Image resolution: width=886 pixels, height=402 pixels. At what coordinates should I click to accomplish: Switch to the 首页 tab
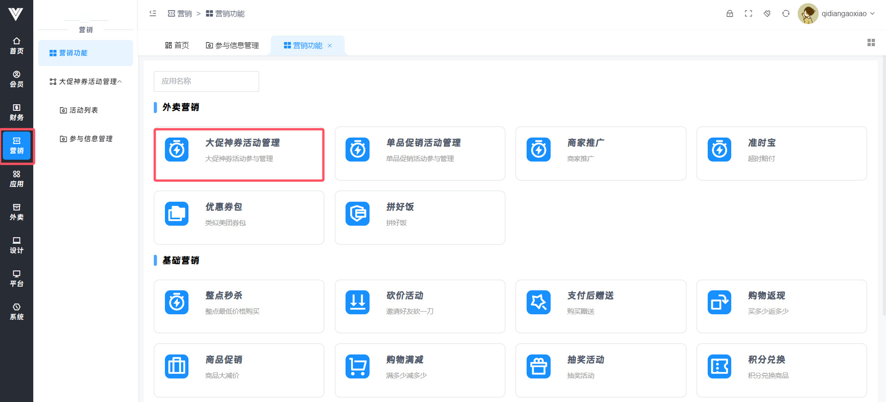177,45
